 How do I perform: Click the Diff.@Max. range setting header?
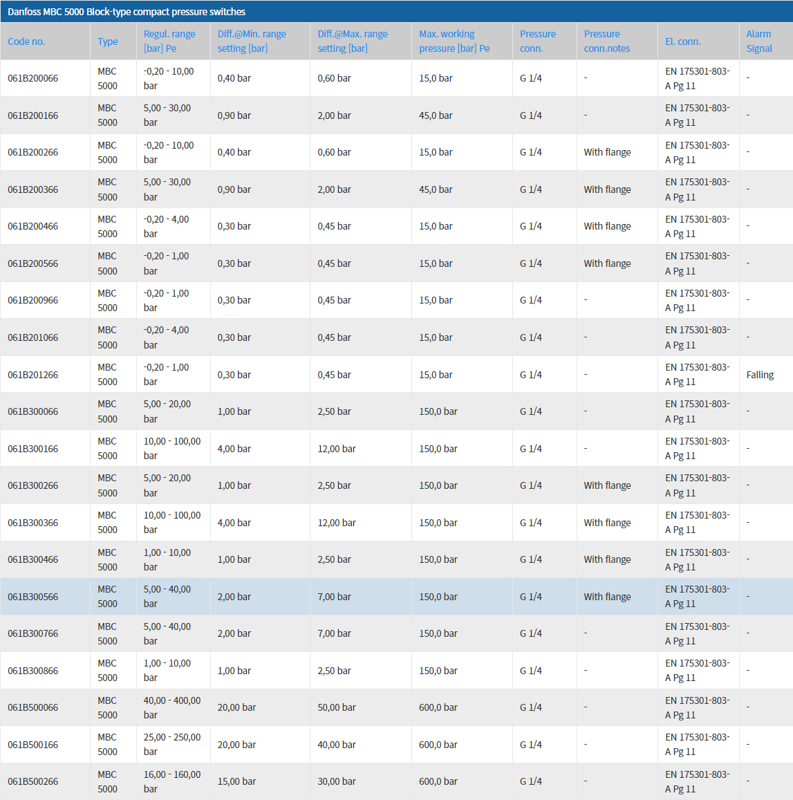coord(353,41)
